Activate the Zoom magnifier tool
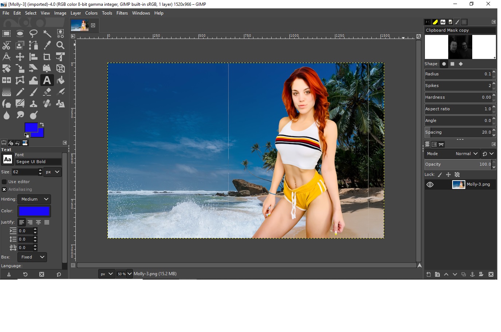This screenshot has height=332, width=501. [x=60, y=46]
